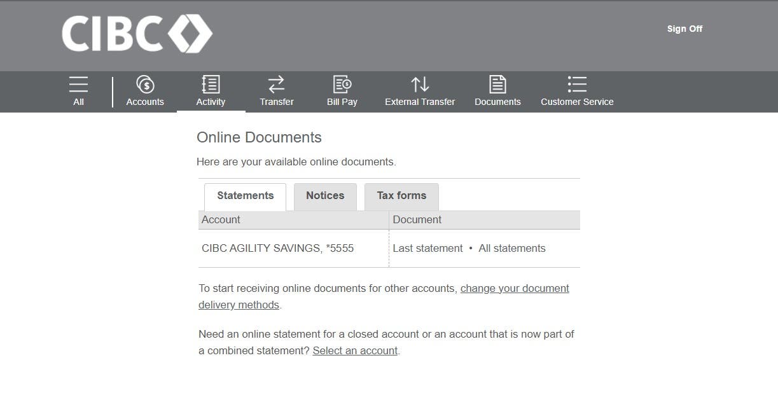The image size is (778, 414).
Task: Open the Tax forms tab
Action: 401,196
